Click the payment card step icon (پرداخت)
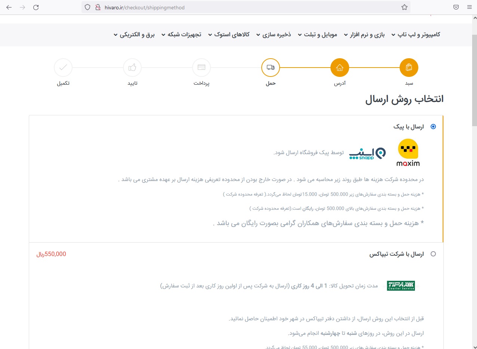The width and height of the screenshot is (477, 349). (201, 68)
